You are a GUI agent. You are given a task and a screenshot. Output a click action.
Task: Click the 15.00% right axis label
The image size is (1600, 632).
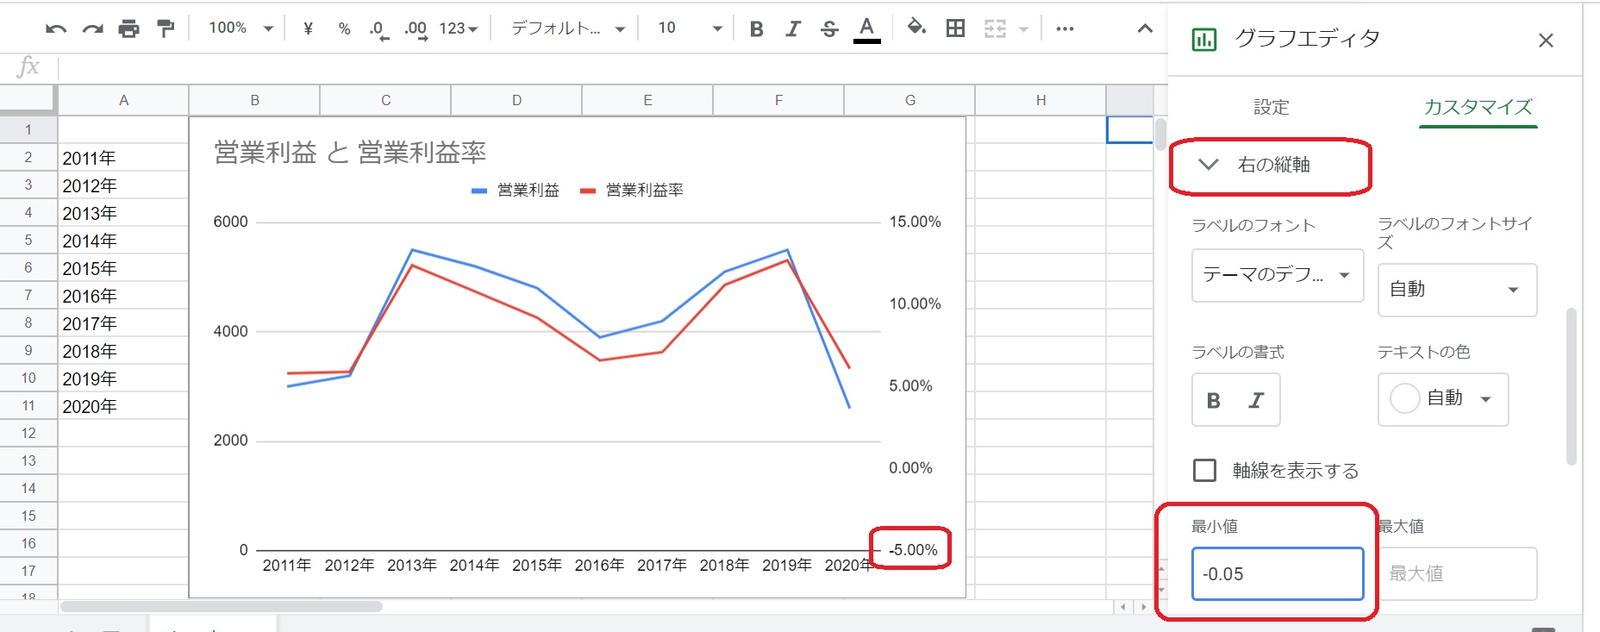coord(915,222)
